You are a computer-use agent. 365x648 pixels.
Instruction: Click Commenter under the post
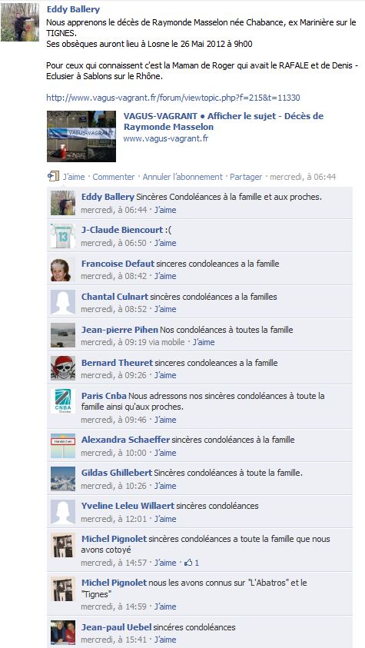pos(114,177)
